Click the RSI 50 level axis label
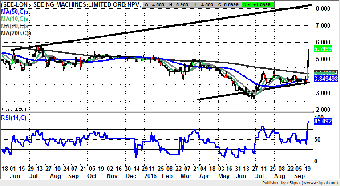The width and height of the screenshot is (340, 186). click(x=316, y=139)
